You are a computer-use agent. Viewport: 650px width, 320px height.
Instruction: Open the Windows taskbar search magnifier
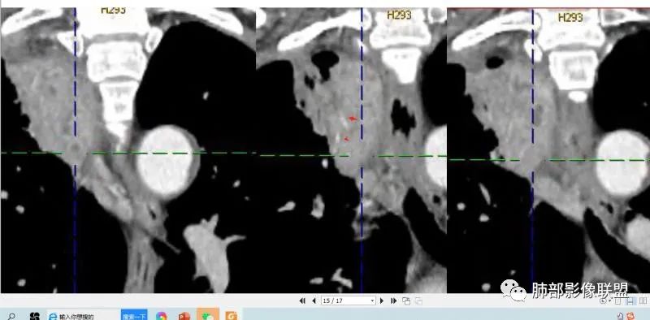click(11, 316)
